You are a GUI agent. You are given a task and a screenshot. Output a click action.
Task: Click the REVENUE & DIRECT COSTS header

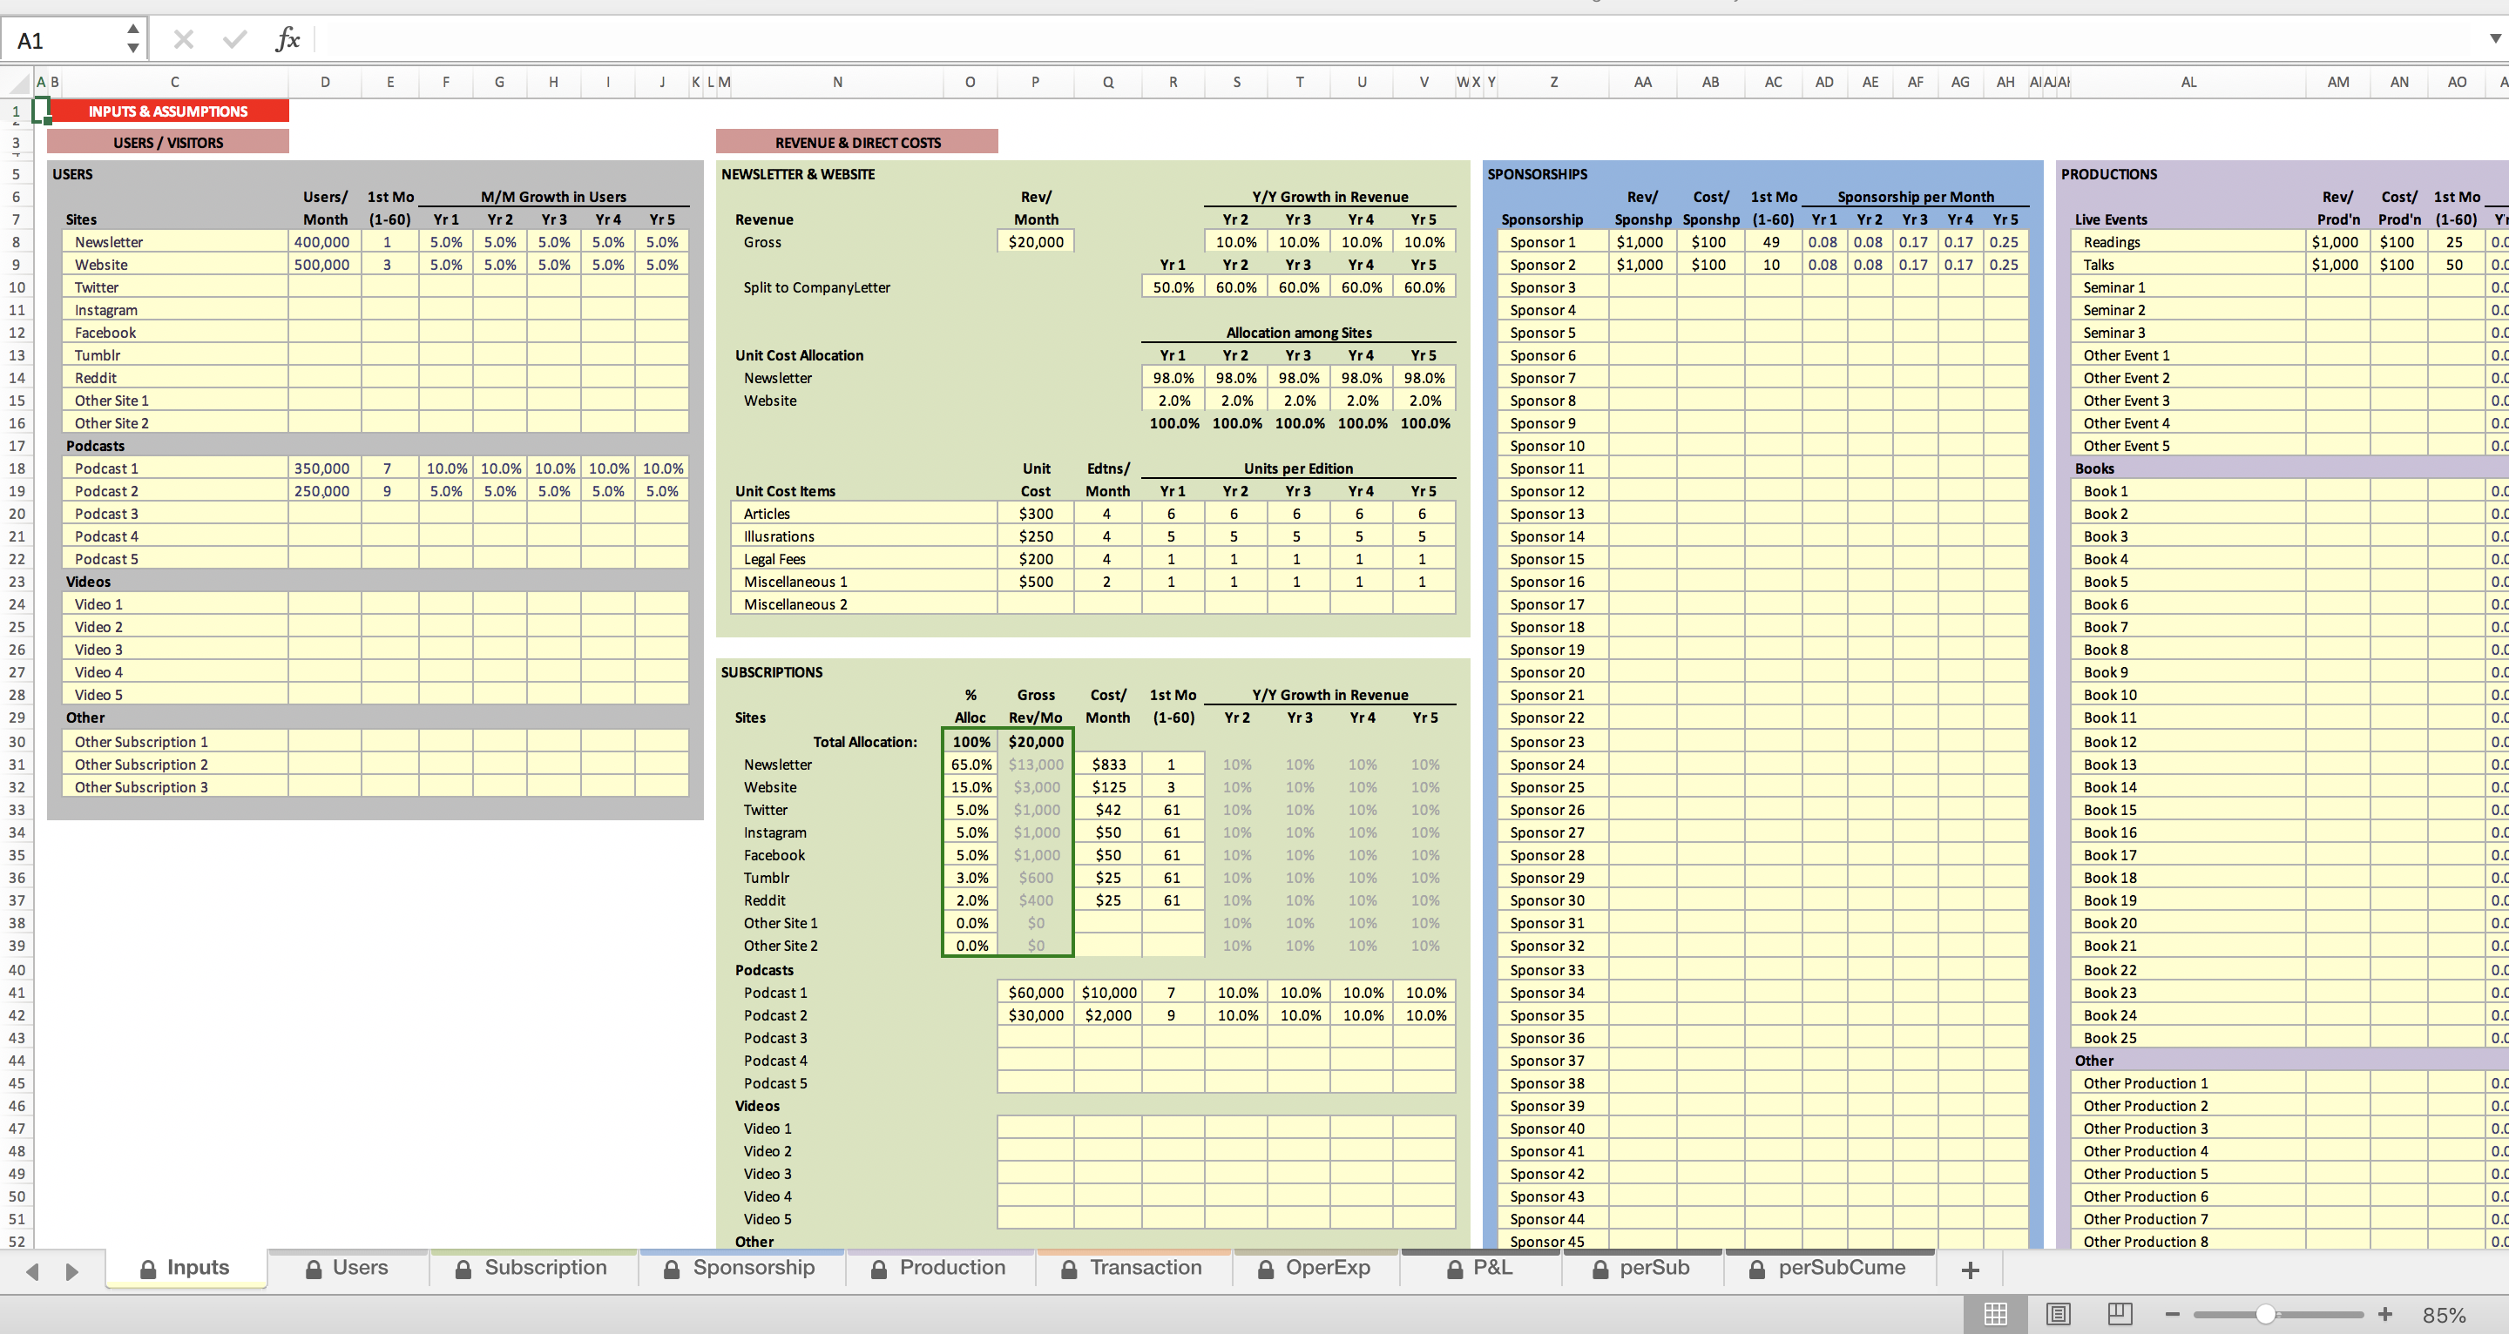857,142
